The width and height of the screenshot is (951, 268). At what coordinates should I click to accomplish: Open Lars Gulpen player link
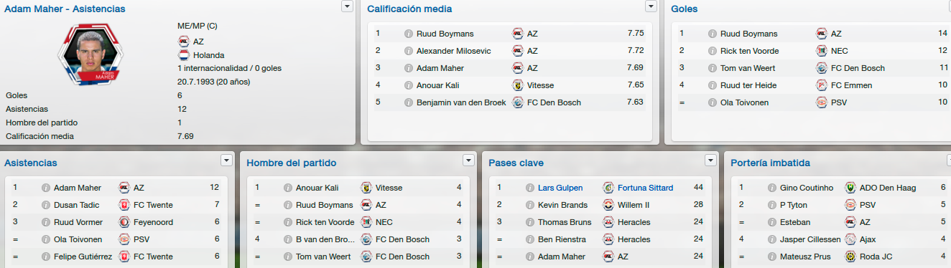560,188
